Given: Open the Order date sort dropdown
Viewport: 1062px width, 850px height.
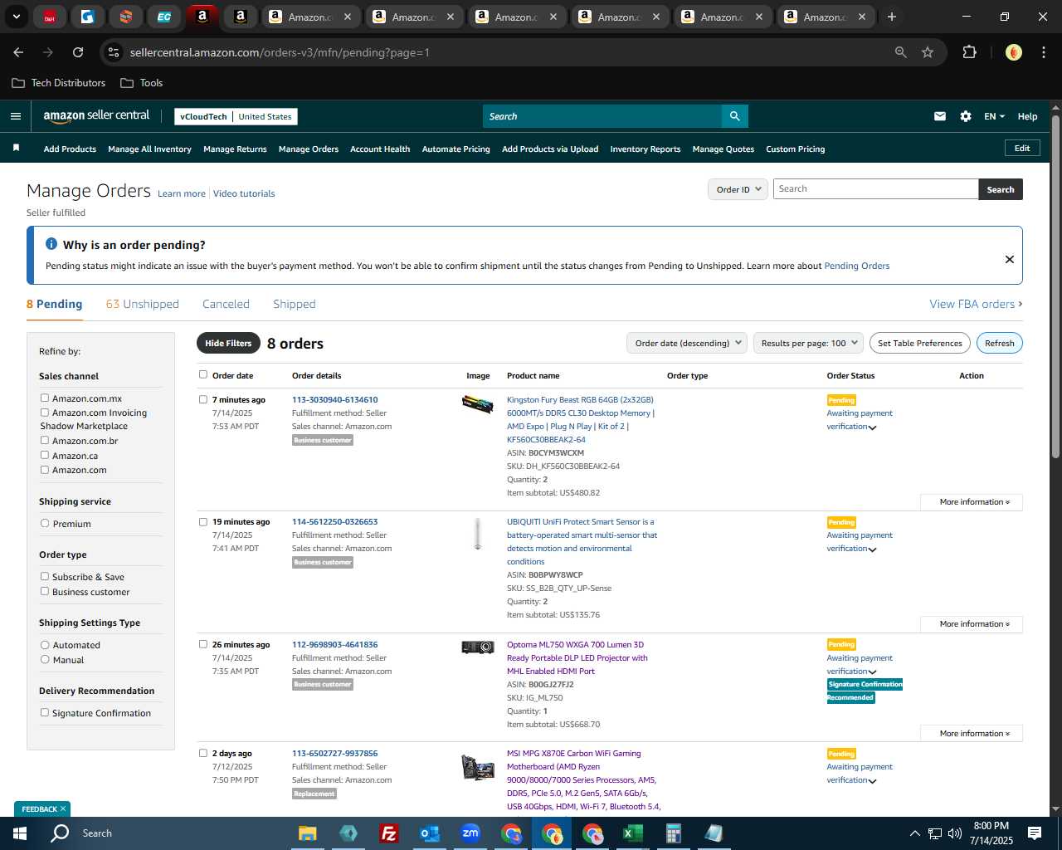Looking at the screenshot, I should [687, 343].
